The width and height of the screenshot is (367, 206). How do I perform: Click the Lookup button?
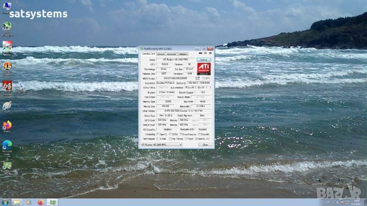pos(204,60)
